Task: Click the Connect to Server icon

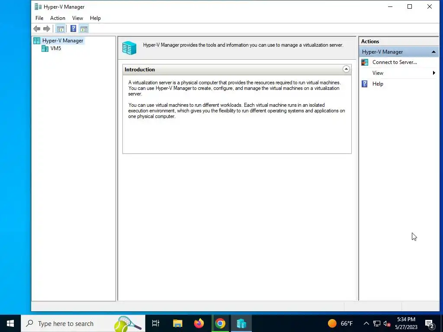Action: [x=365, y=62]
